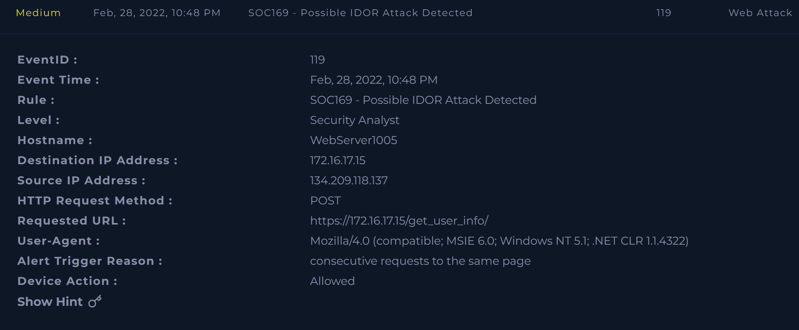799x330 pixels.
Task: Select the Allowed device action value
Action: 332,281
